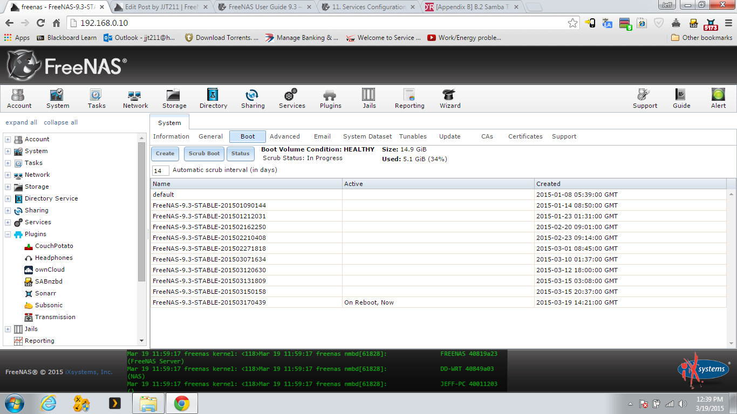Switch to the Update tab
This screenshot has height=414, width=737.
(450, 136)
